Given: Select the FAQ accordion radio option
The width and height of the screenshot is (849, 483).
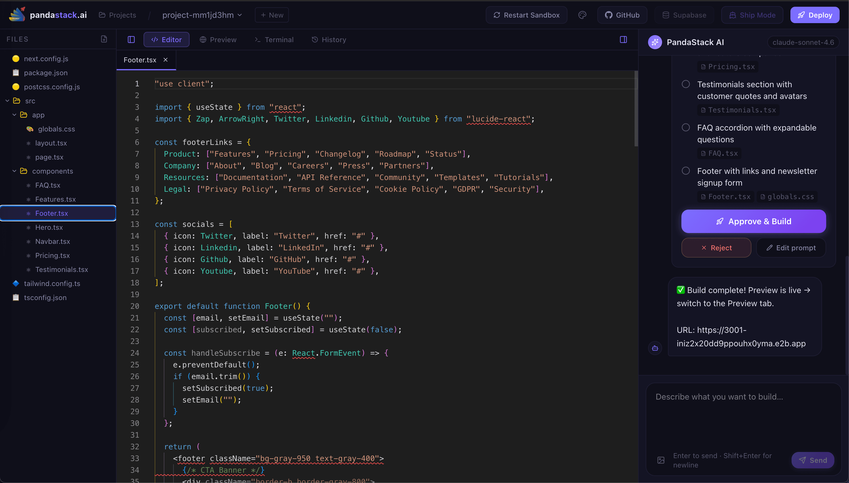Looking at the screenshot, I should (686, 127).
